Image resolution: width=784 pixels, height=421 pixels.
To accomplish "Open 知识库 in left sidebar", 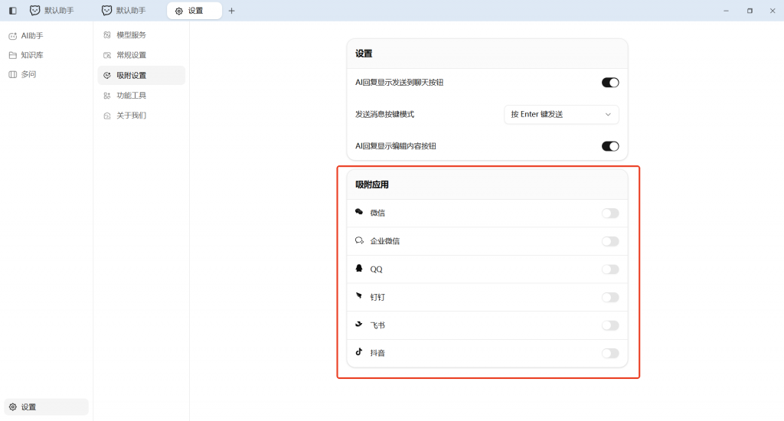I will tap(31, 55).
